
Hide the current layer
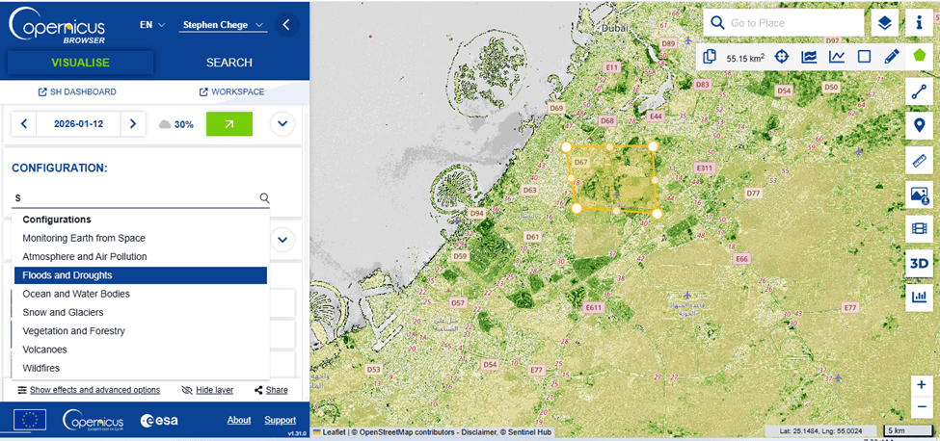tap(207, 390)
